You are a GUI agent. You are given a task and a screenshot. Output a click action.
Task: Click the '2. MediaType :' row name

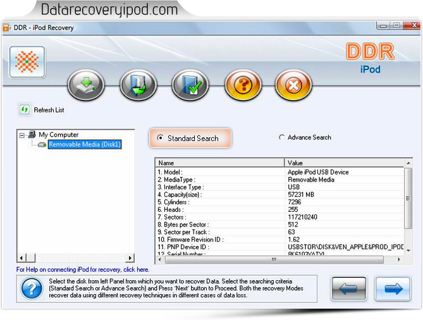click(x=176, y=180)
